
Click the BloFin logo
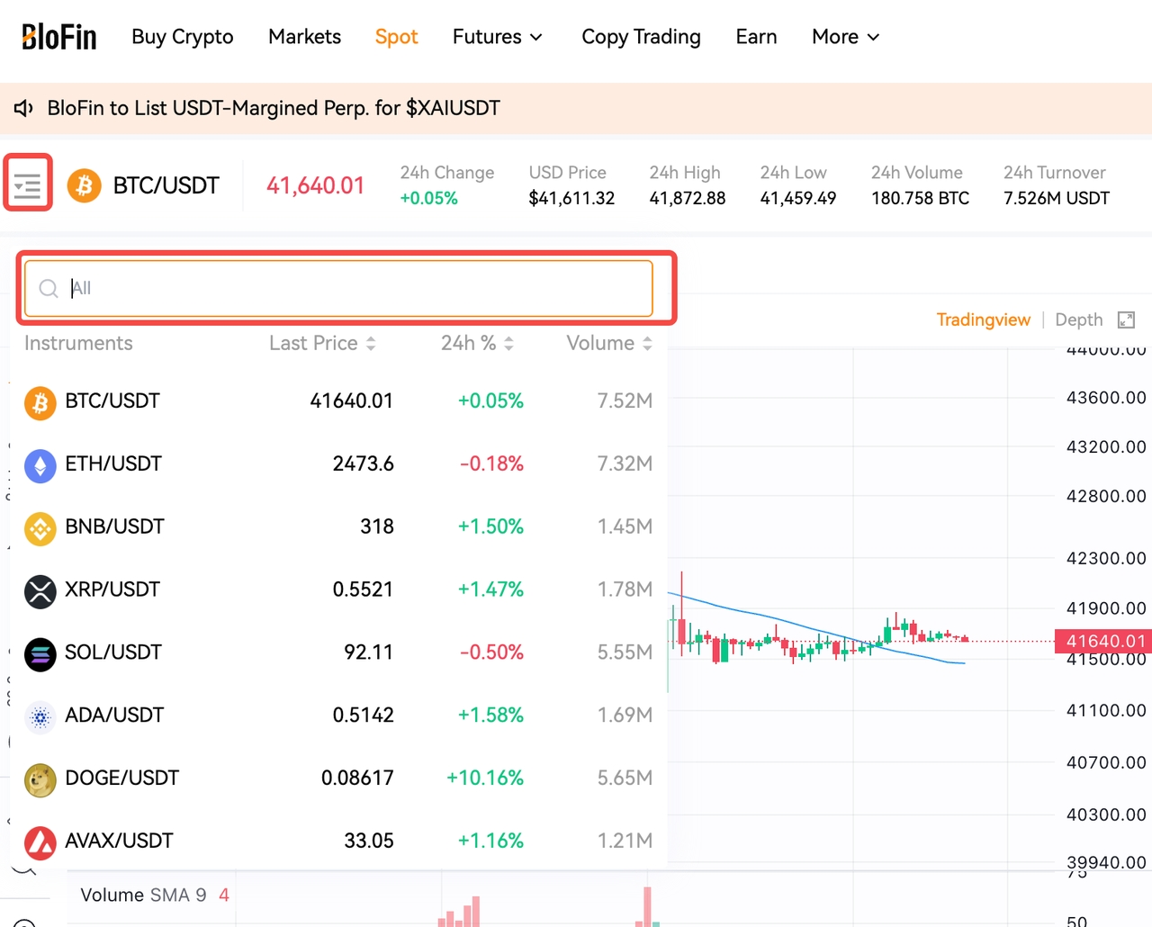pyautogui.click(x=59, y=37)
